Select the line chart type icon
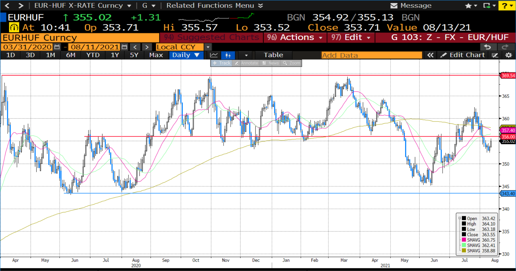Screen dimensions: 516x271 (x=214, y=55)
